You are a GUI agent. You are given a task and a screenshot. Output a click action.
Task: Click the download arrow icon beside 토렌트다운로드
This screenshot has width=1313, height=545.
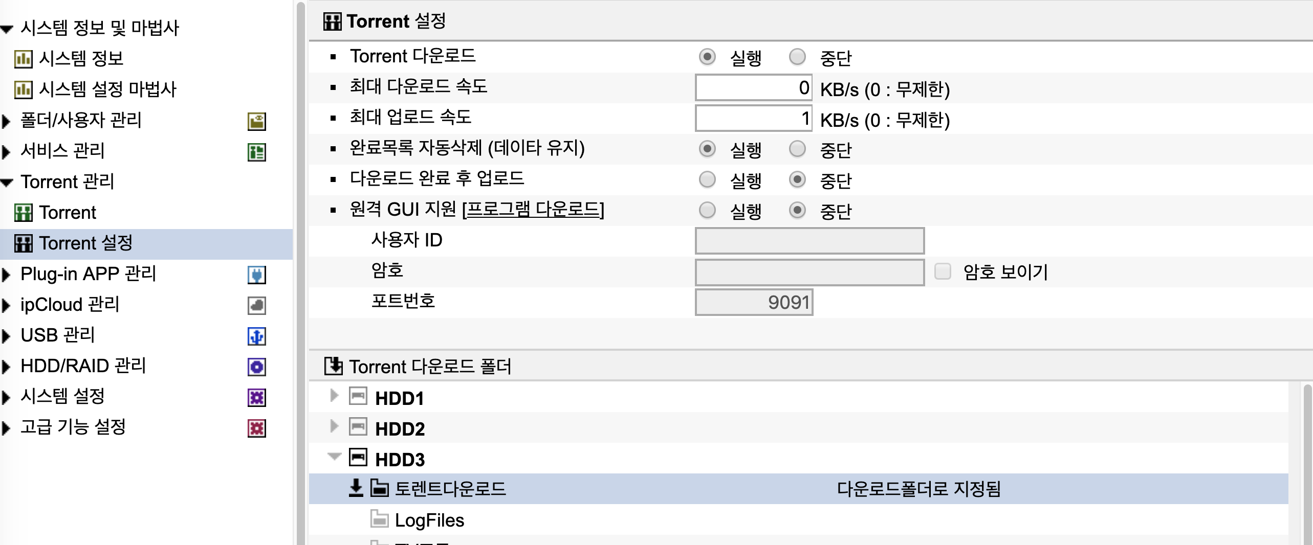click(356, 488)
